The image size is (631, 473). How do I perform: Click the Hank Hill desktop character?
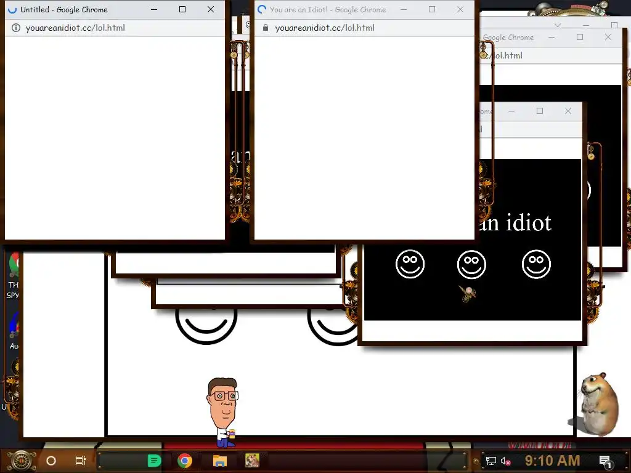tap(222, 412)
